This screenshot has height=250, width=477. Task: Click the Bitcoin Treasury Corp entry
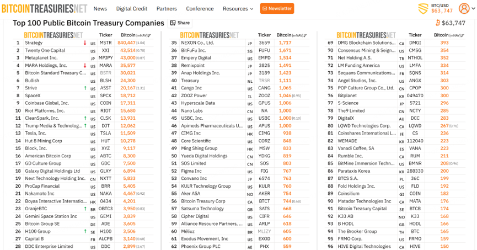pos(203,201)
